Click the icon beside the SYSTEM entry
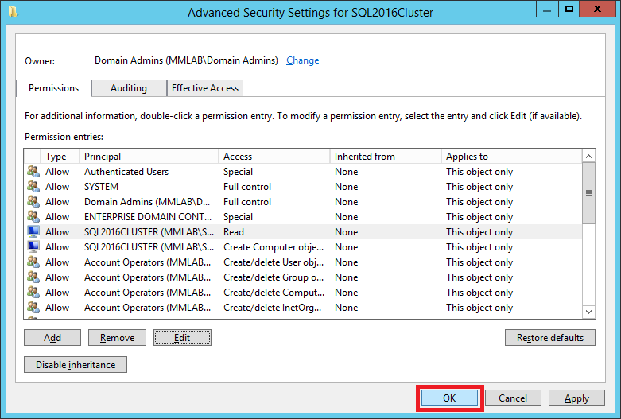The image size is (621, 419). 33,187
